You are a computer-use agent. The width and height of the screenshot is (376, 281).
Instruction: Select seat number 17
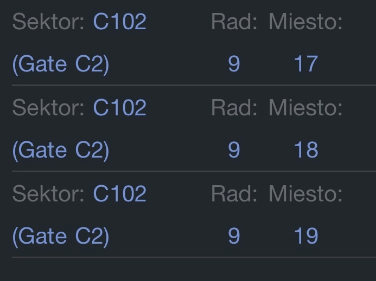[x=305, y=64]
